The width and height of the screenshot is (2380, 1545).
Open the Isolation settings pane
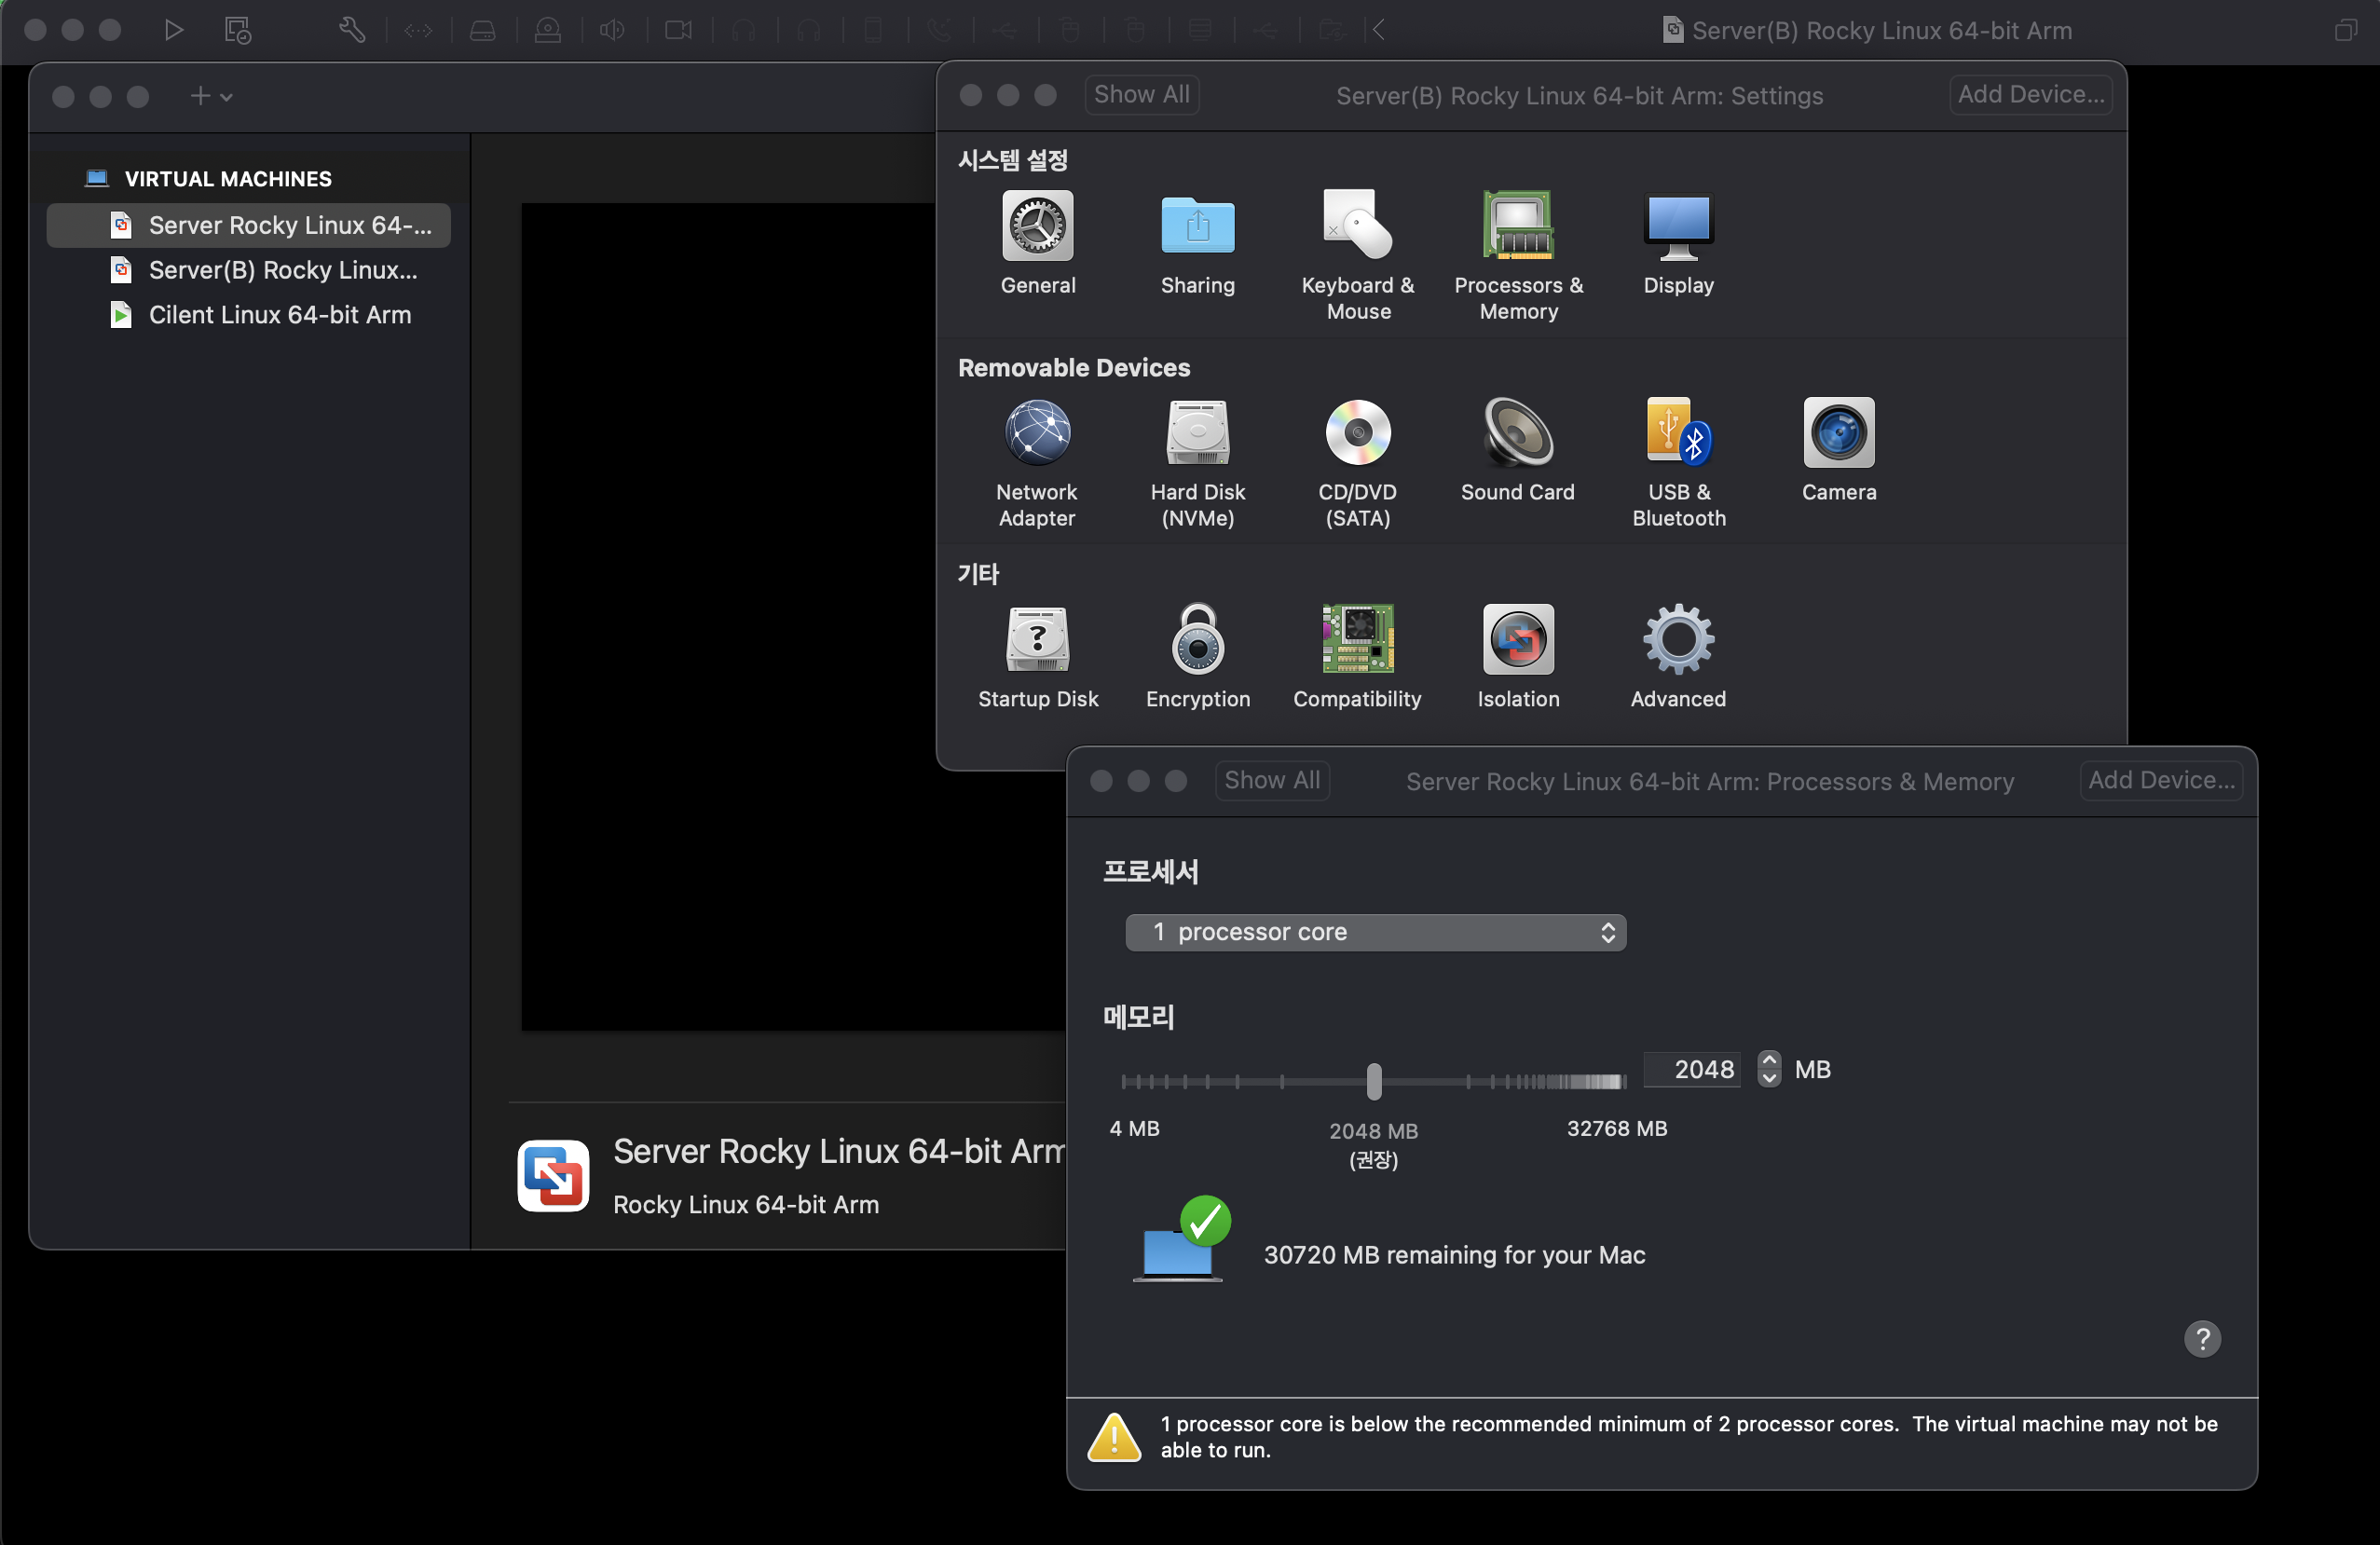1517,640
